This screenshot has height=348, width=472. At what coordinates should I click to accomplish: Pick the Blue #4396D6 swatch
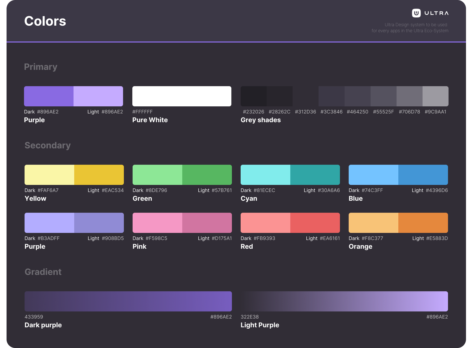(423, 175)
